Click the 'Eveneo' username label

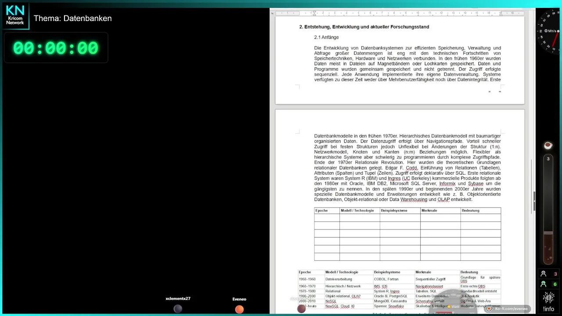click(x=239, y=299)
